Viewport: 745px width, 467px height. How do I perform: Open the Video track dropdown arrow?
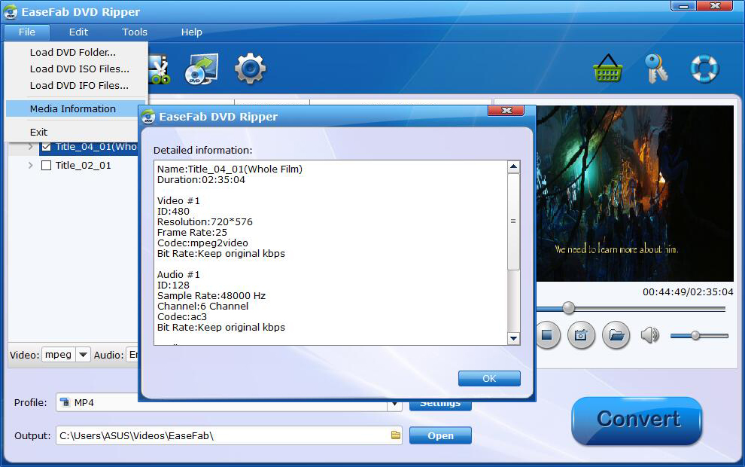pyautogui.click(x=83, y=355)
